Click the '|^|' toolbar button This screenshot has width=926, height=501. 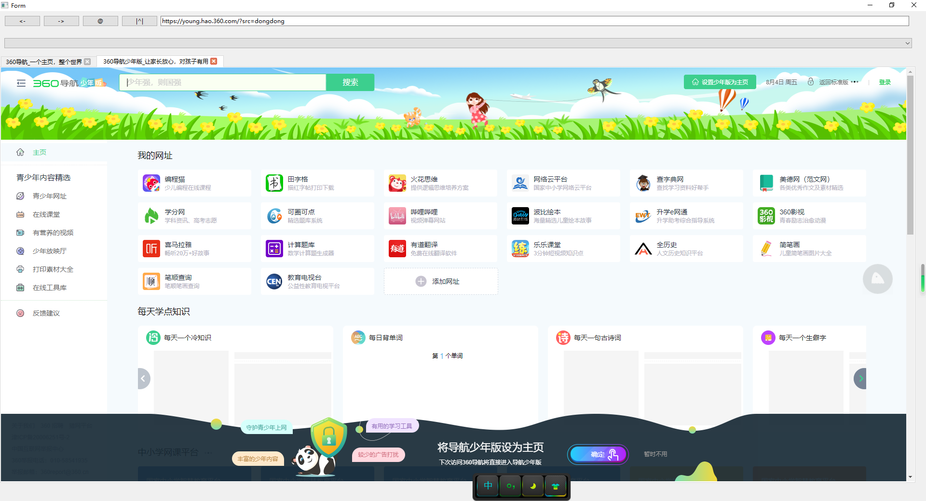click(x=139, y=21)
